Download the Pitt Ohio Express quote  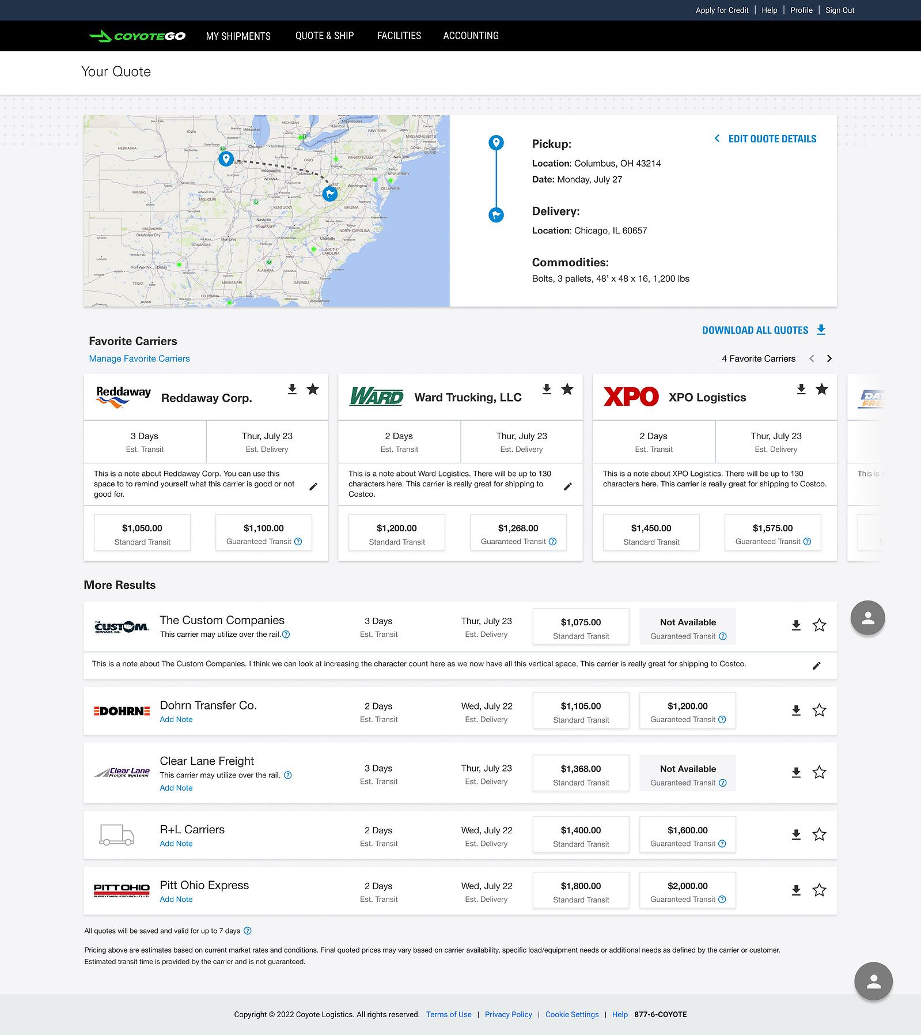(796, 890)
